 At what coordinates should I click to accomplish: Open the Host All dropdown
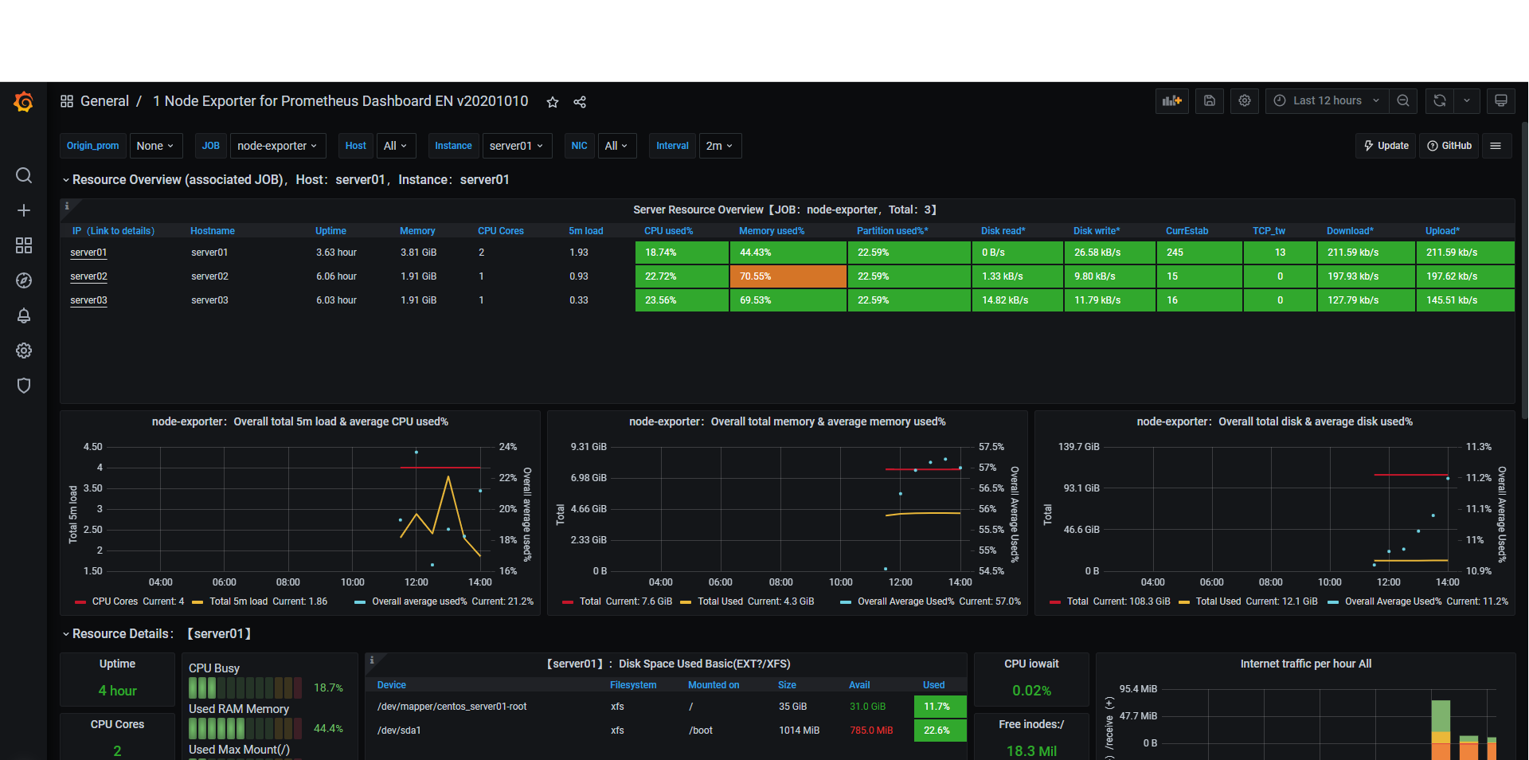pos(396,146)
